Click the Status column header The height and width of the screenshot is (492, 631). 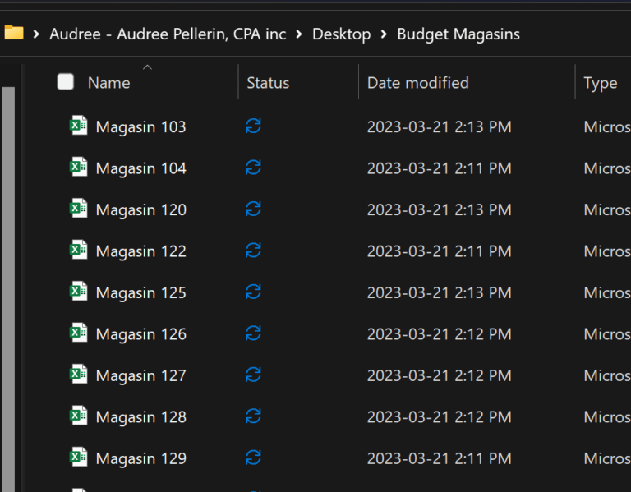(x=268, y=83)
